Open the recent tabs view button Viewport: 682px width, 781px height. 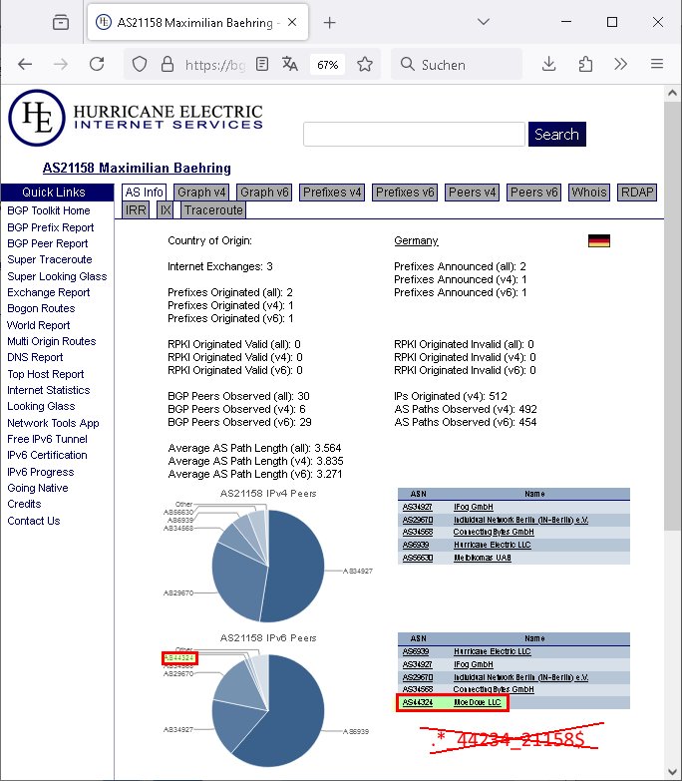pos(61,22)
